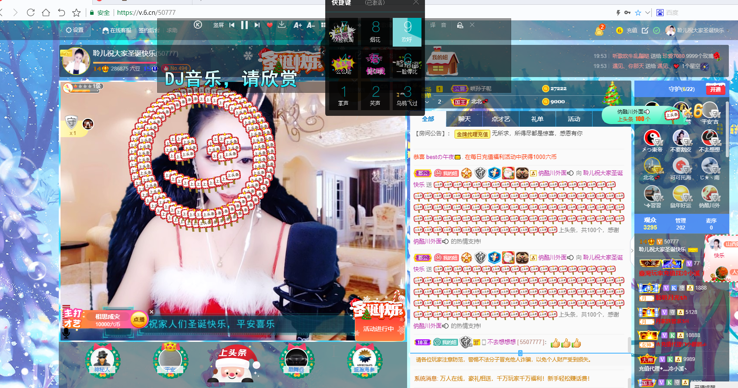
Task: Trigger the 乌鸦飞过 crow hotkey 3
Action: [x=407, y=96]
